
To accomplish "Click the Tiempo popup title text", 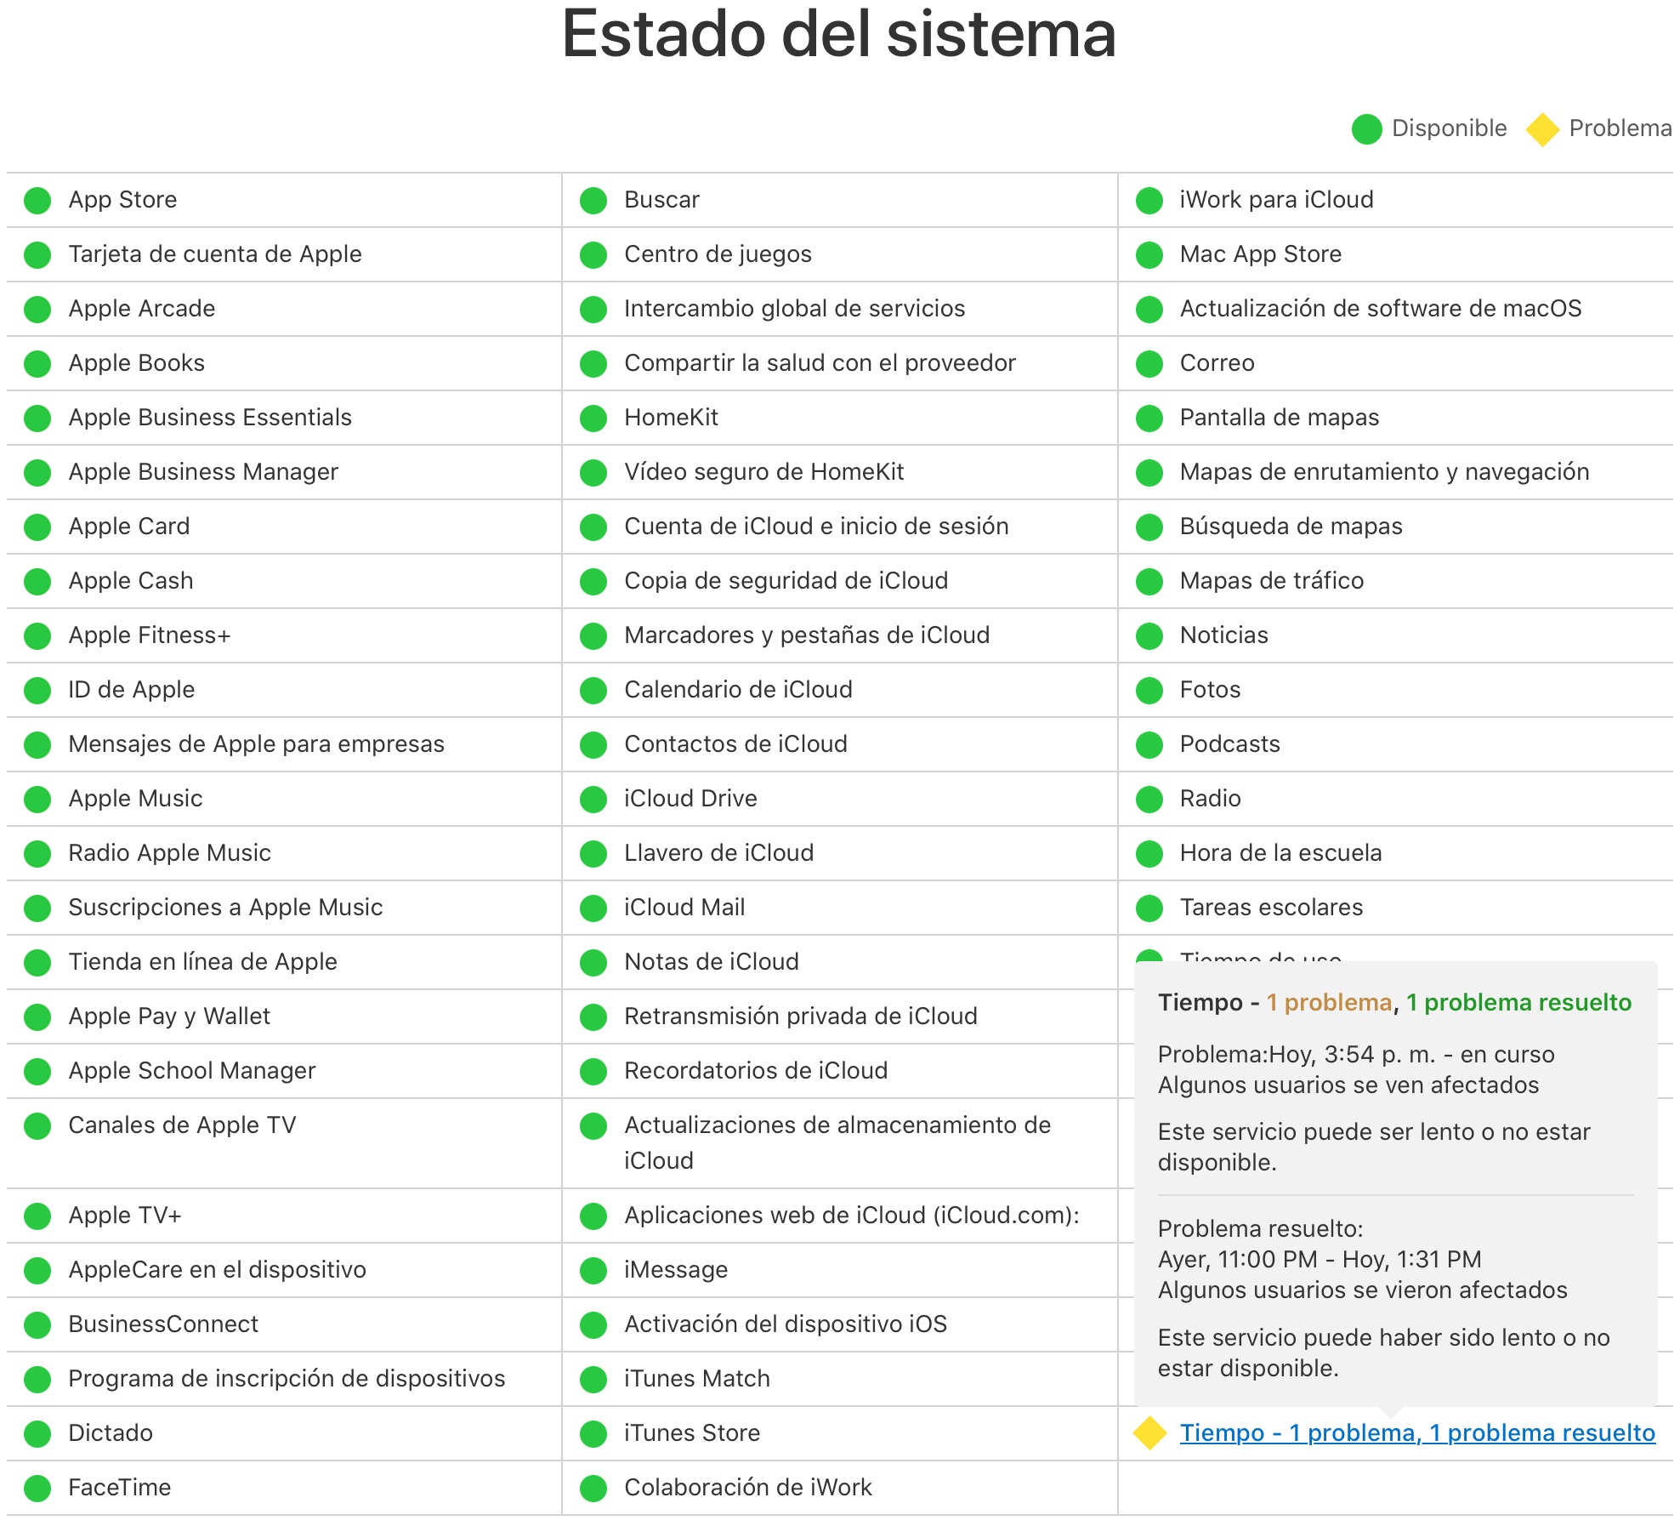I will [x=1394, y=1003].
